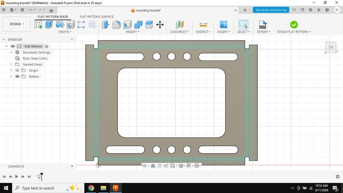
Task: Open the INSERT dropdown menu
Action: click(x=223, y=32)
